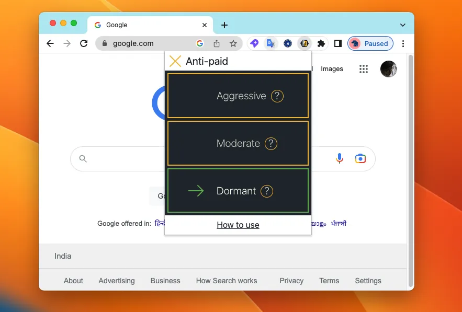This screenshot has height=312, width=462.
Task: Click the Google Translate extension icon
Action: [271, 43]
